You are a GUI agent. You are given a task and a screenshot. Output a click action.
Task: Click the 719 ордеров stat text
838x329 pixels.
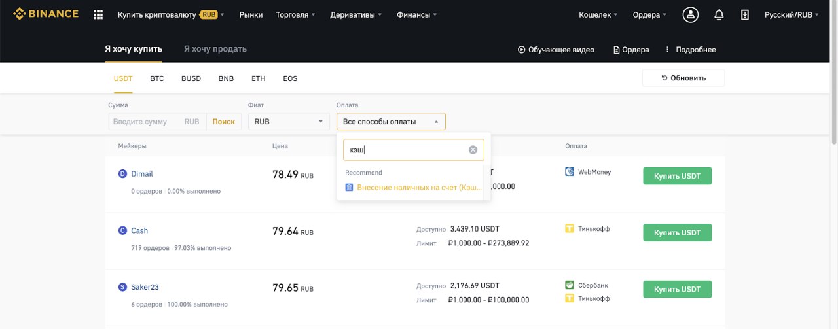coord(151,248)
